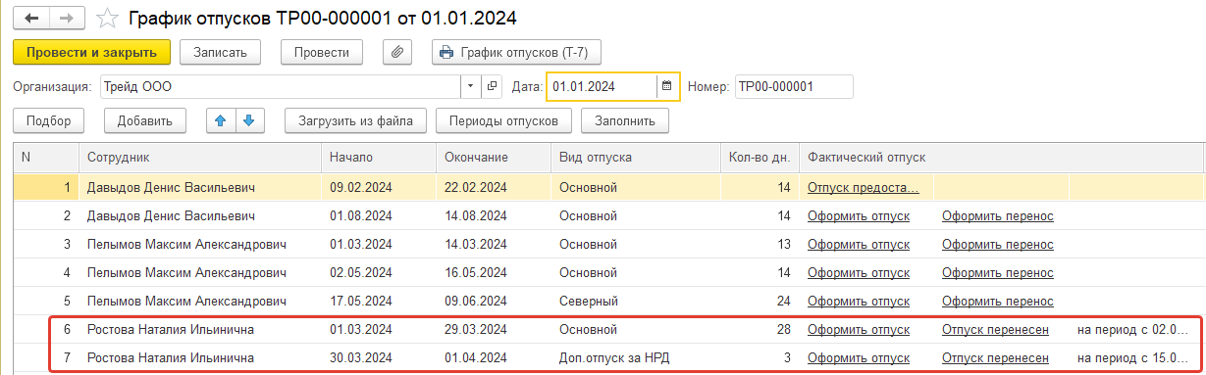
Task: Open attached files via paperclip icon
Action: tap(397, 52)
